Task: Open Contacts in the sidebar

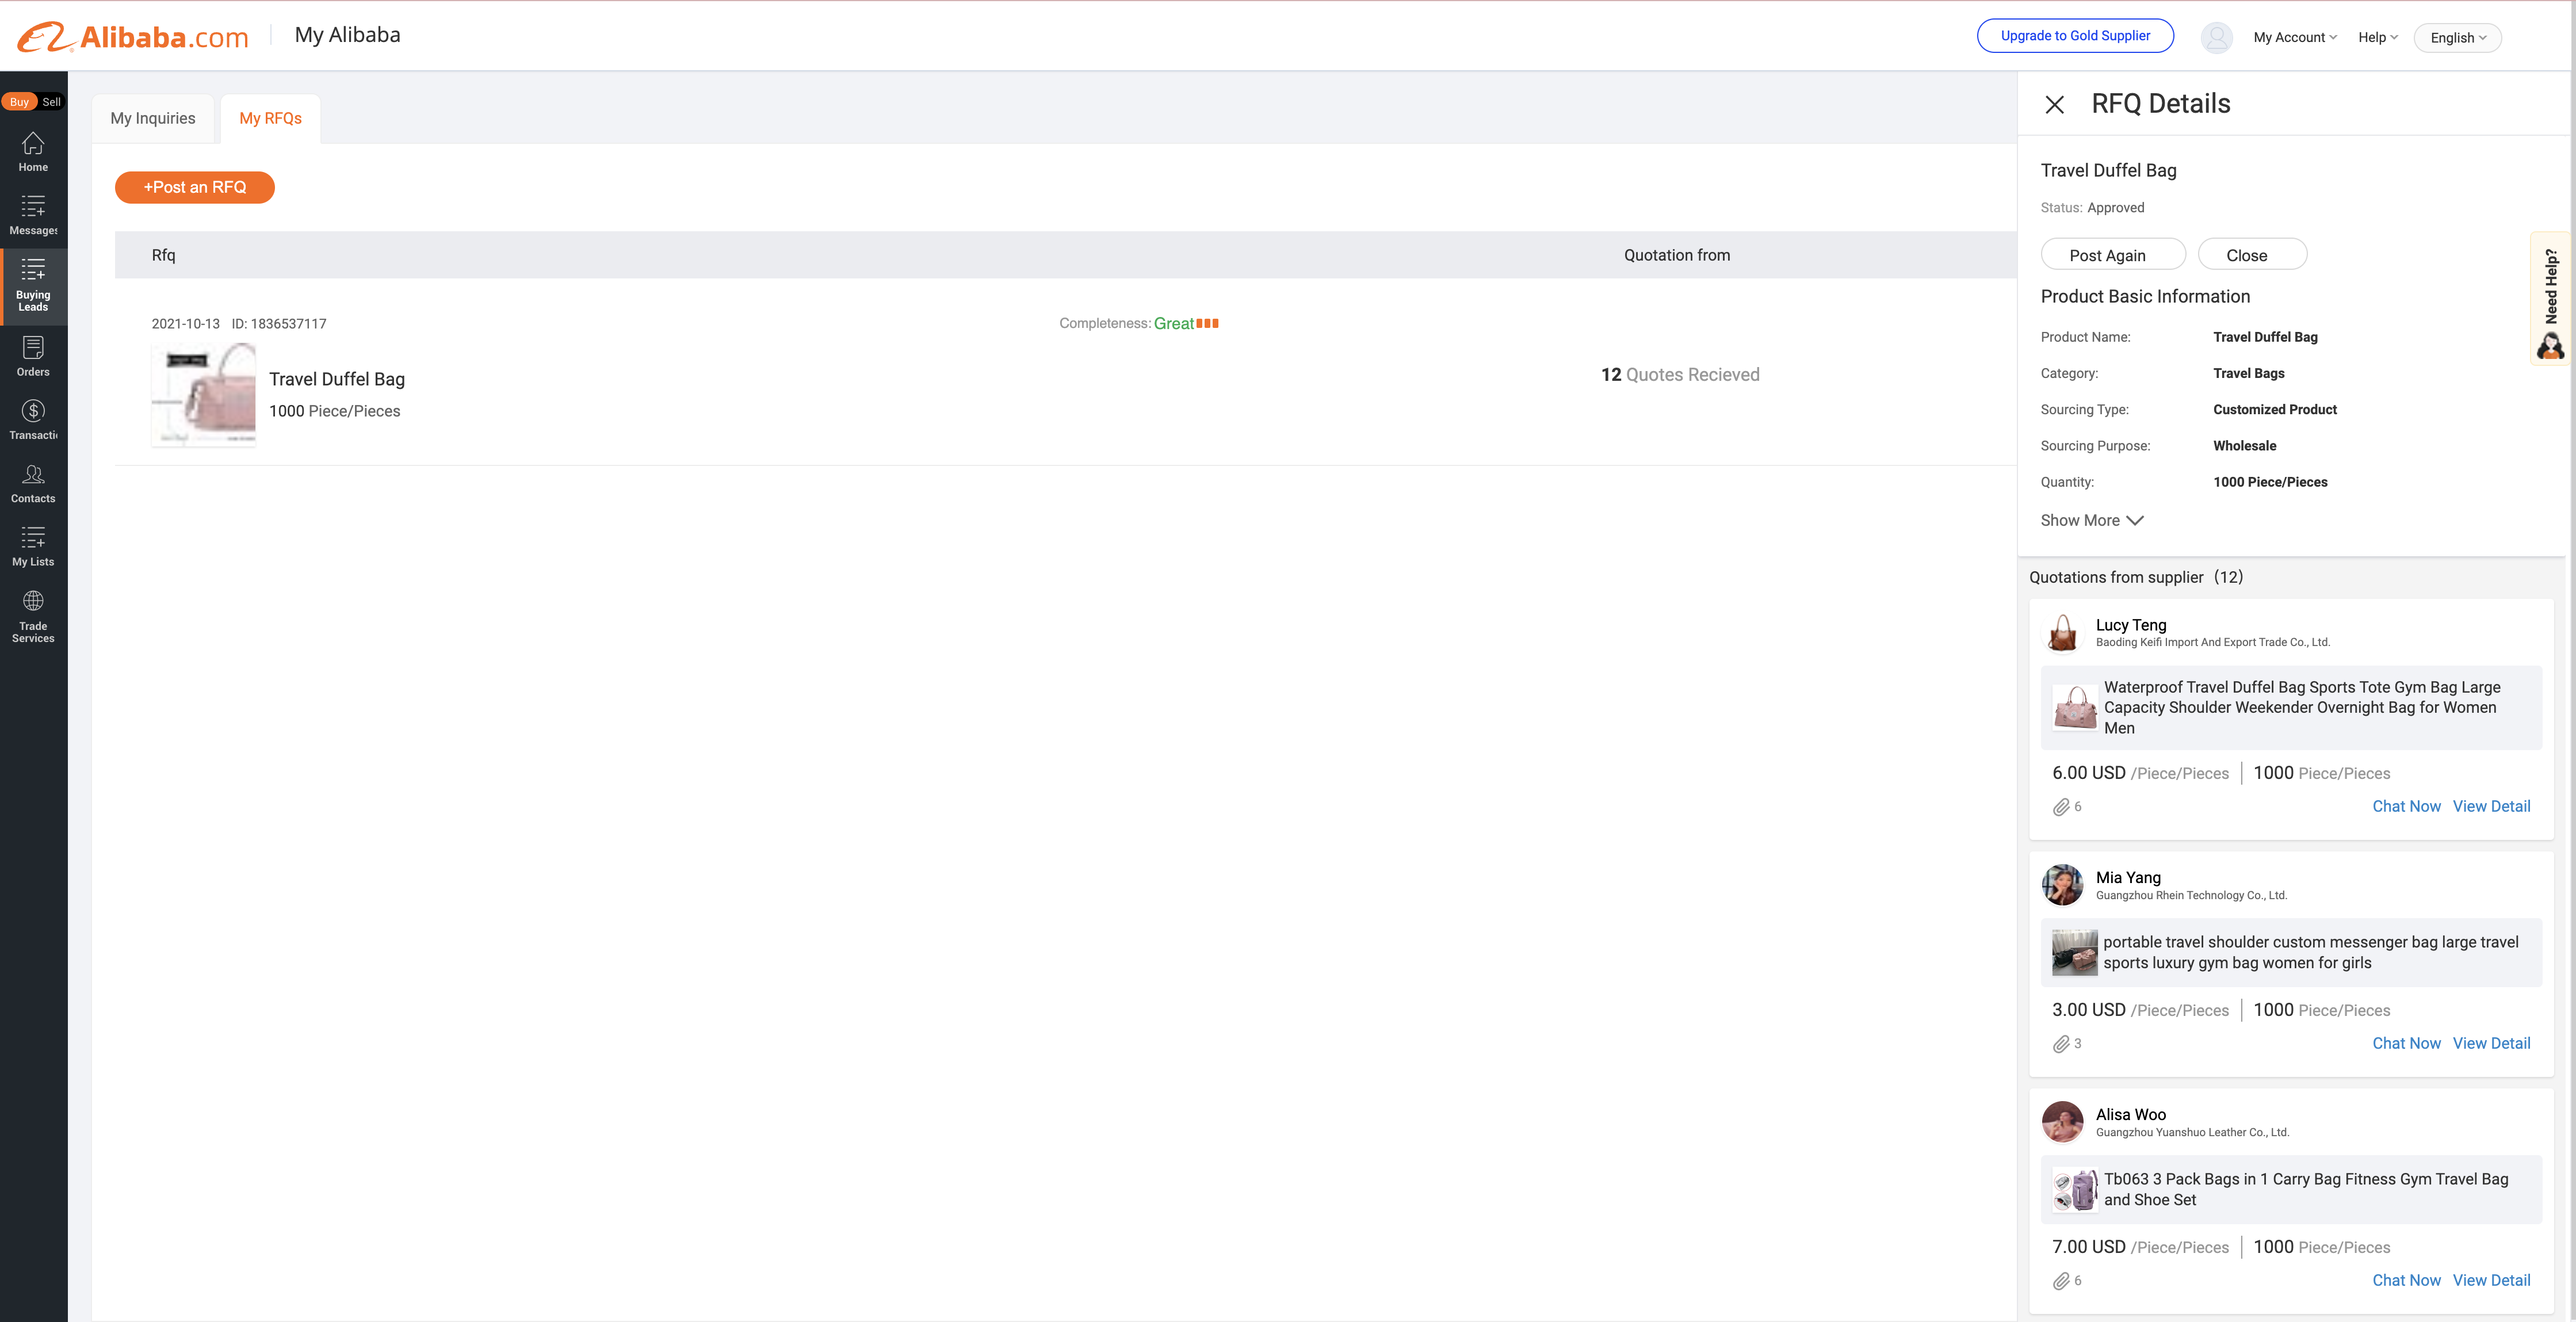Action: click(33, 483)
